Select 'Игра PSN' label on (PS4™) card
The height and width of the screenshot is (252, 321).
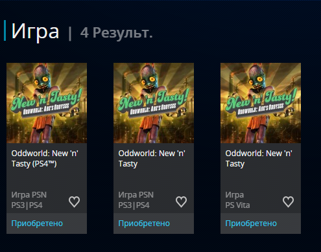[29, 195]
